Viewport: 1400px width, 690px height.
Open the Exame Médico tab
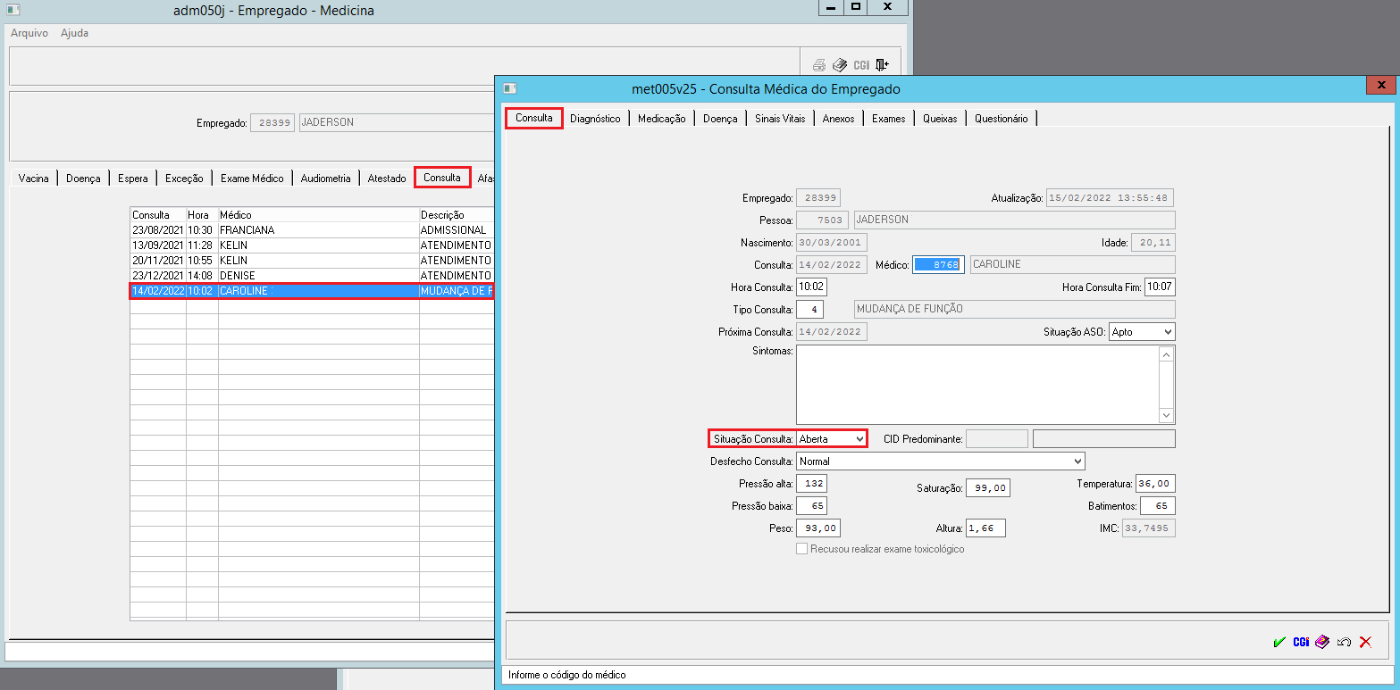point(252,178)
